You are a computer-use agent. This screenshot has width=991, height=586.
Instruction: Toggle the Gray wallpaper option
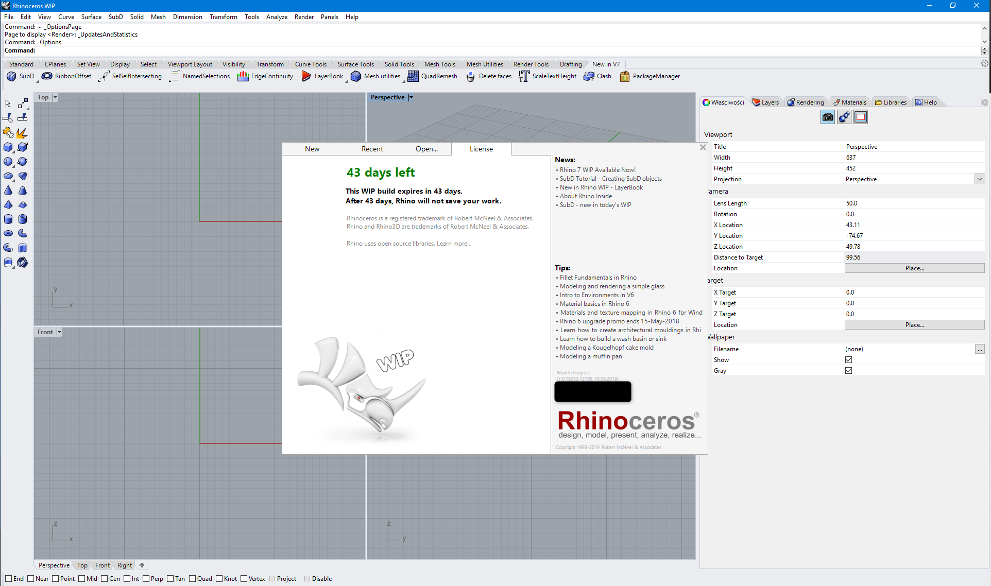click(848, 370)
